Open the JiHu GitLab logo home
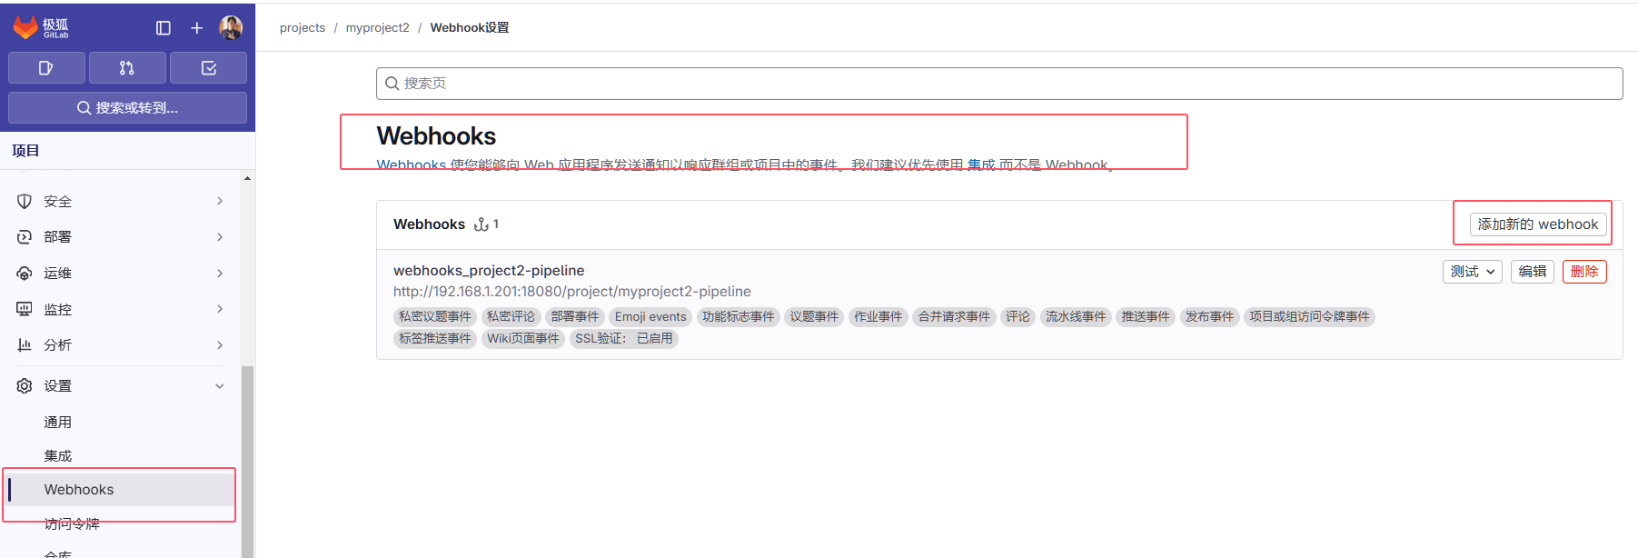Screen dimensions: 1638x558 [41, 27]
